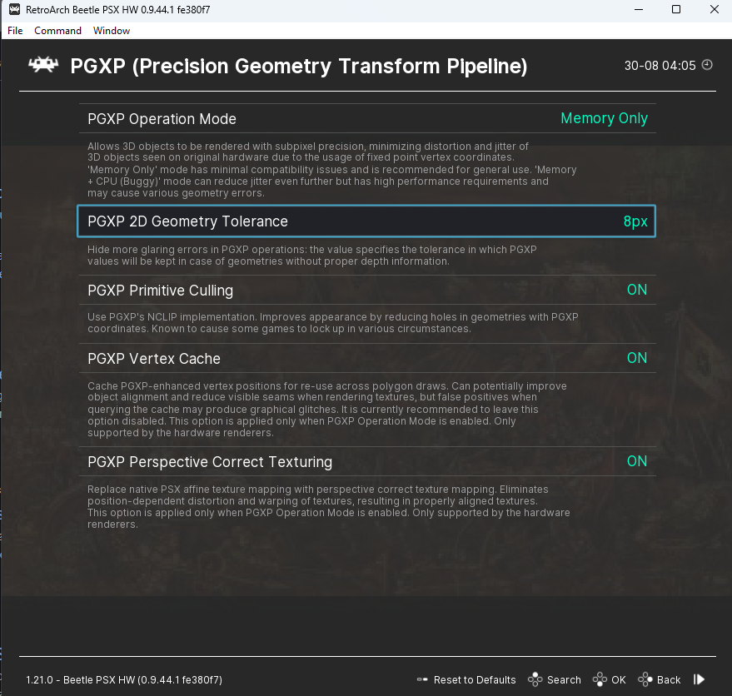Open the Window menu
This screenshot has width=732, height=696.
tap(112, 31)
